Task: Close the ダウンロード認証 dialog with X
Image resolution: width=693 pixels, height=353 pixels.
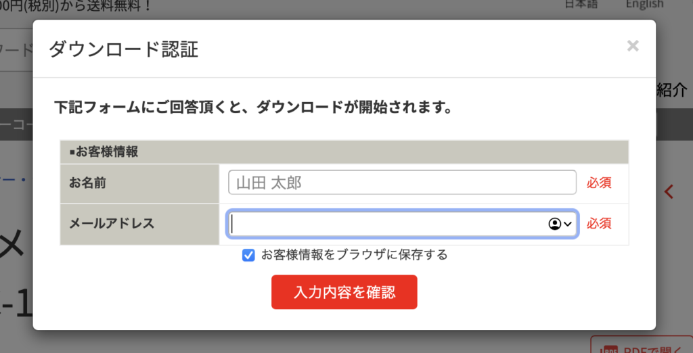Action: (x=633, y=46)
